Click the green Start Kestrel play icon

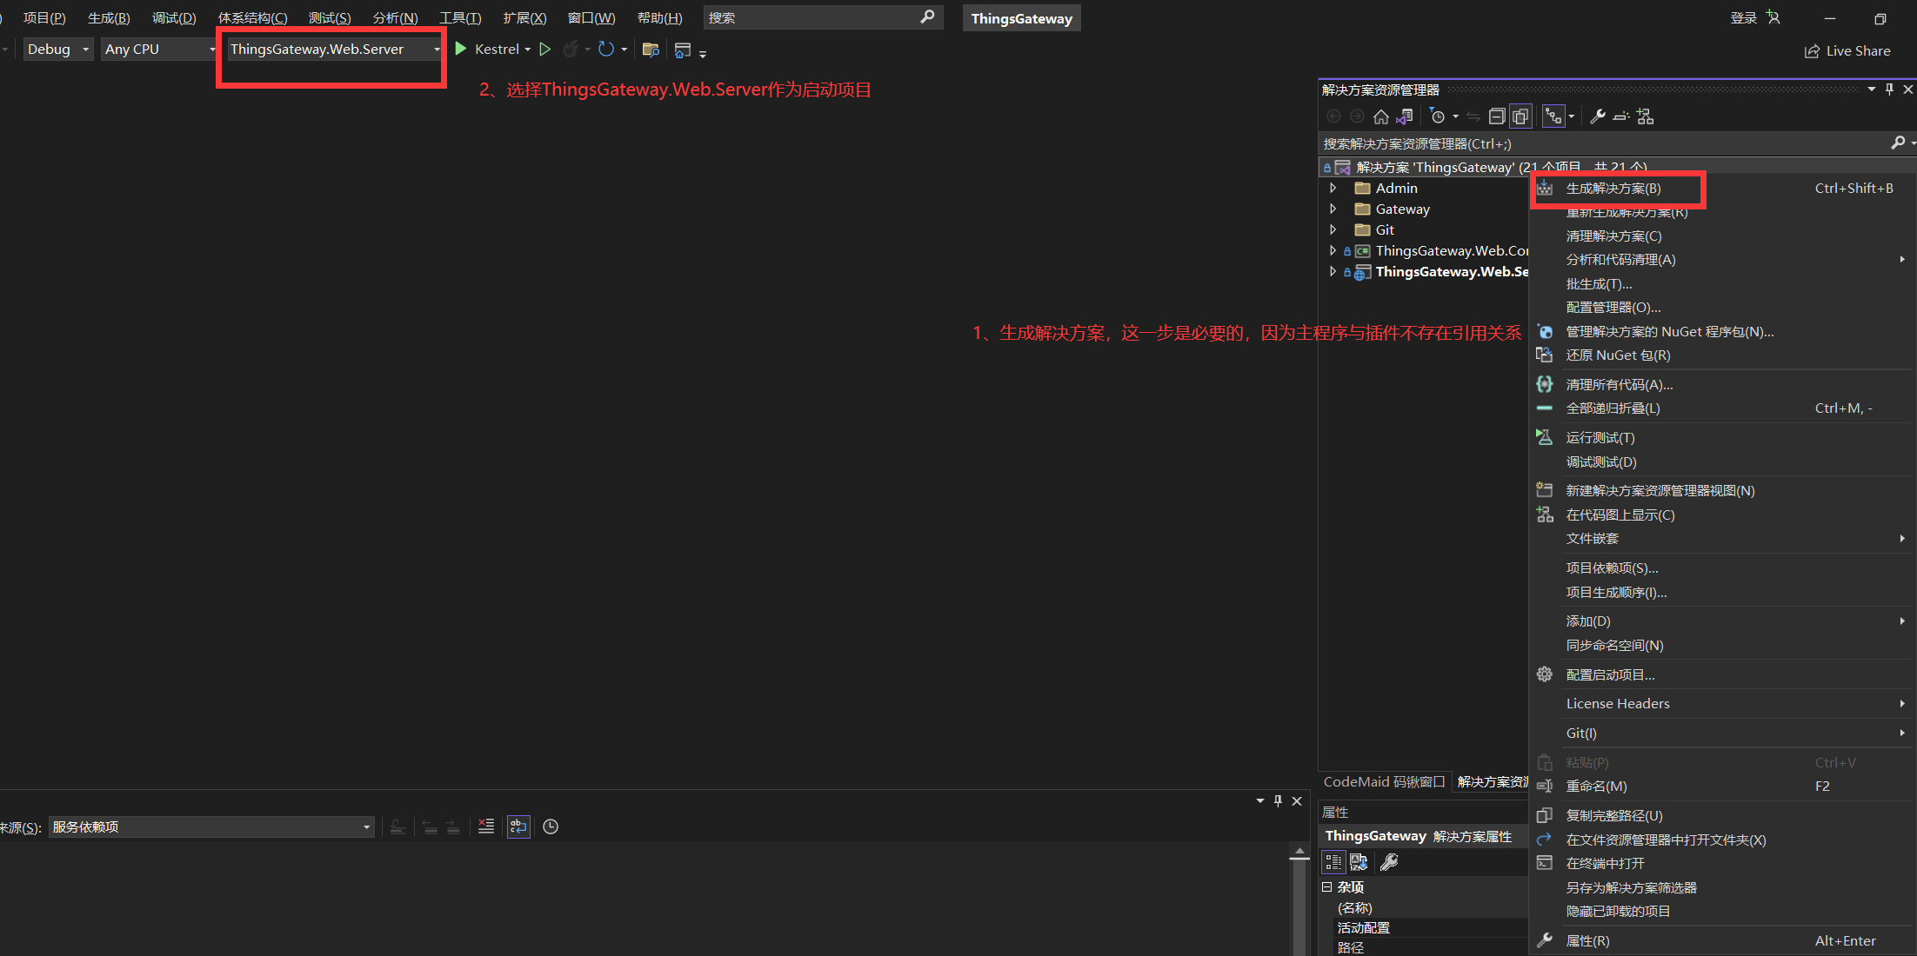pyautogui.click(x=461, y=50)
